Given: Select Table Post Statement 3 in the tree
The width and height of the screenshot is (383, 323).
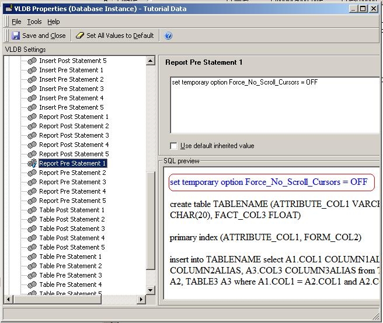Looking at the screenshot, I should 72,229.
